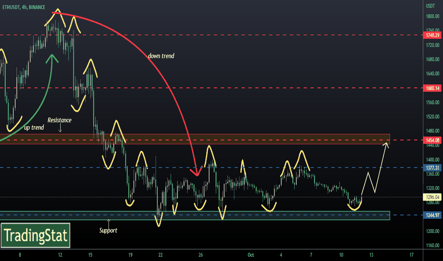
Task: Select the 1377.31 blue price label
Action: coord(432,168)
